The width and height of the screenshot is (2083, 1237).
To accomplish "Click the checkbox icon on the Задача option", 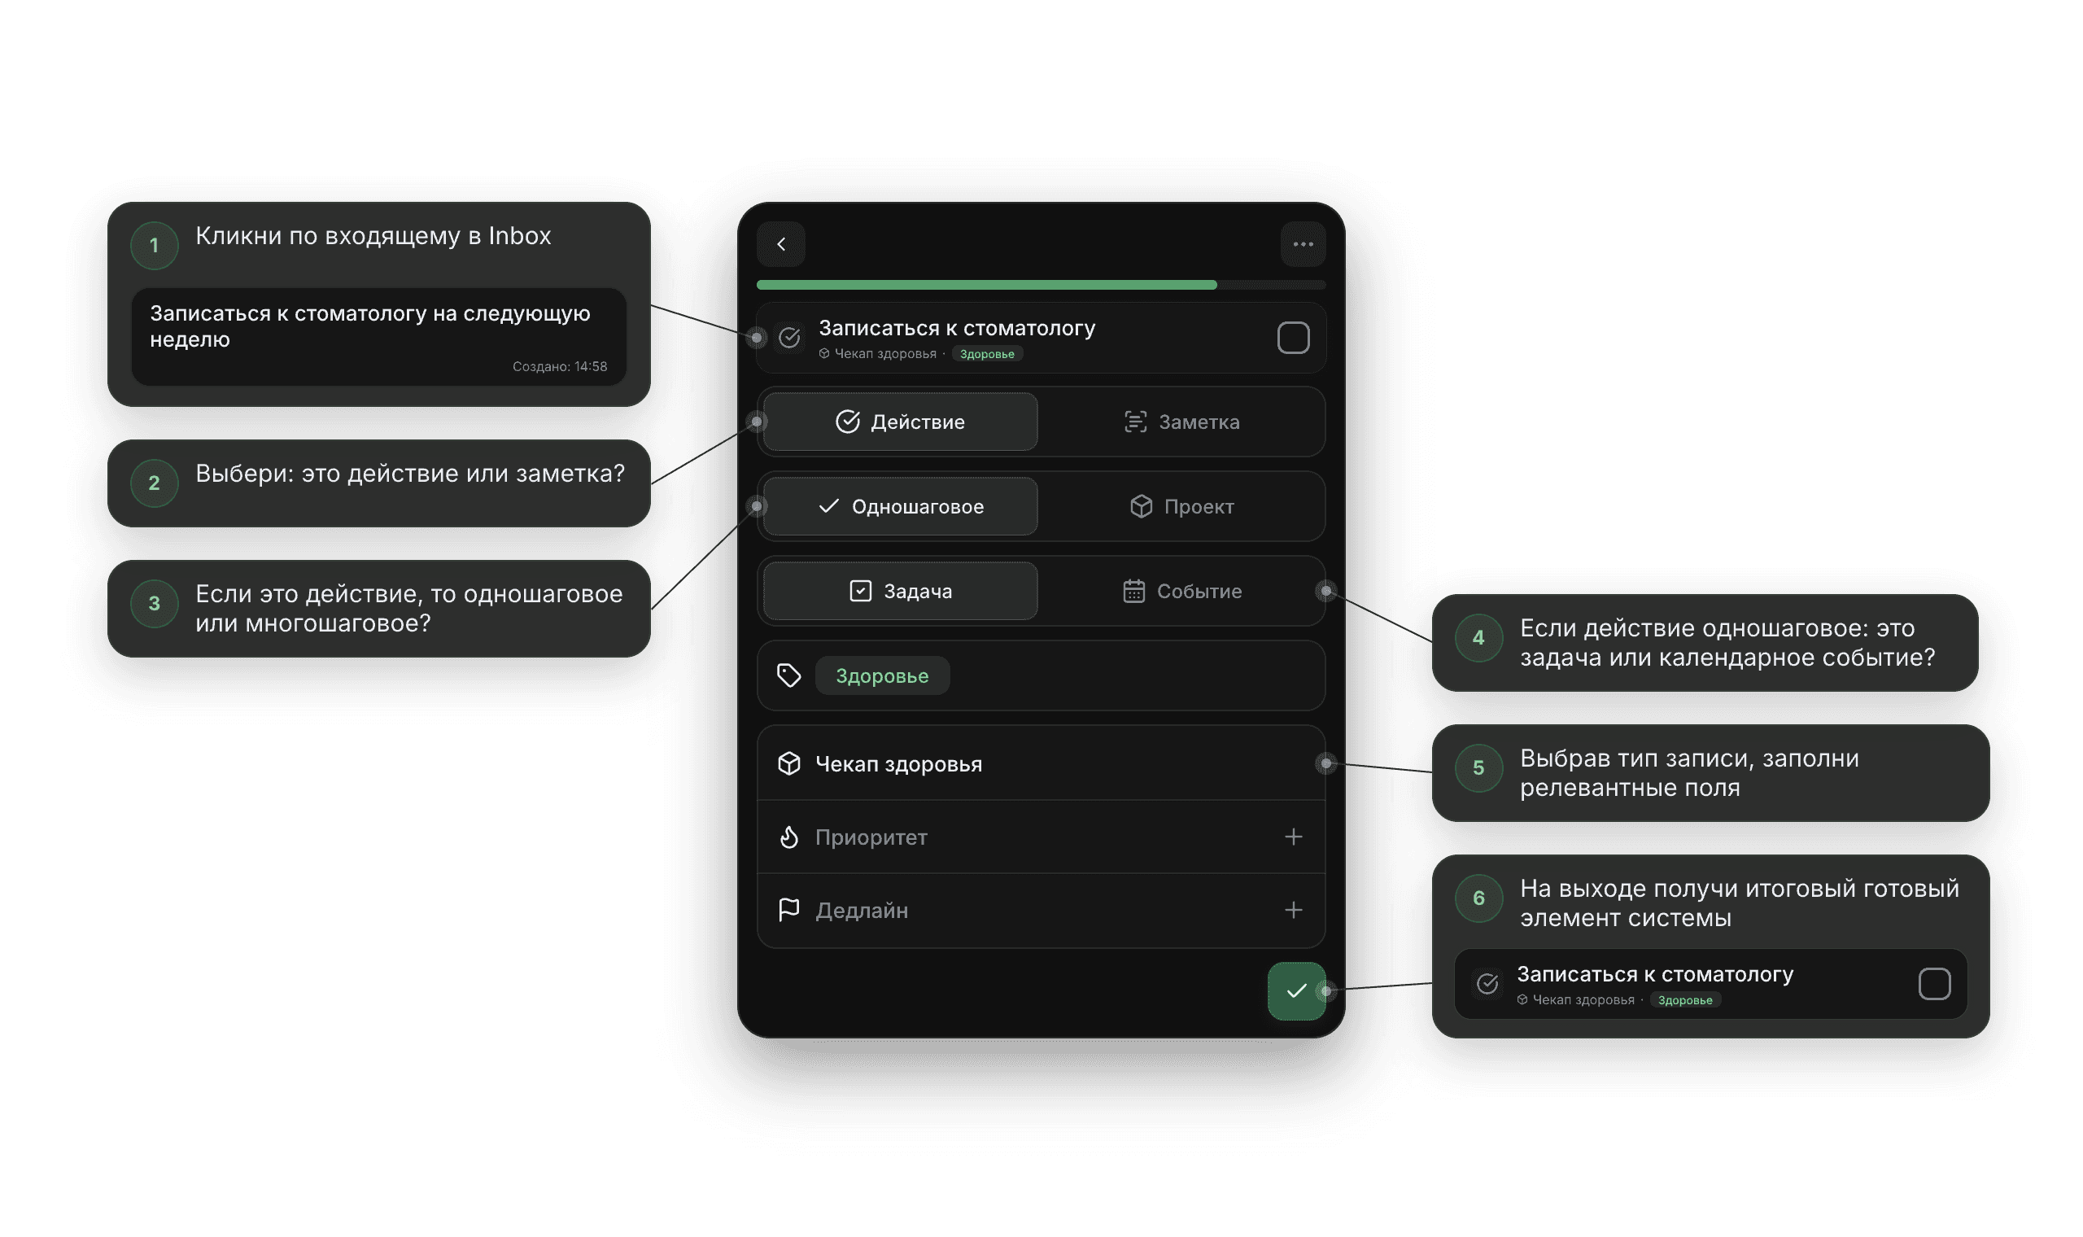I will coord(860,591).
